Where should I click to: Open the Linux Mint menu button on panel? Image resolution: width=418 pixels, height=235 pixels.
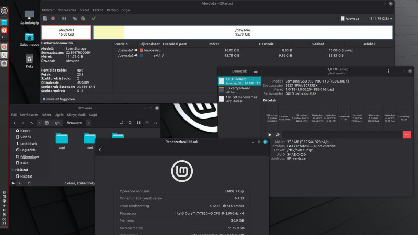click(x=4, y=10)
